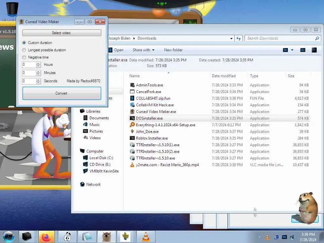Select the Custom duration radio button
Image resolution: width=324 pixels, height=243 pixels.
pos(24,43)
